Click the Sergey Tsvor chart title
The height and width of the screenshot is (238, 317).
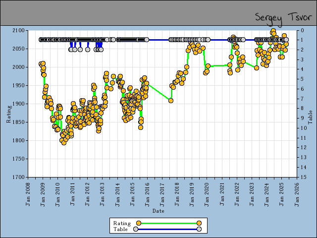click(283, 19)
